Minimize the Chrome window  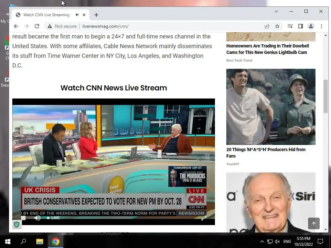(291, 11)
